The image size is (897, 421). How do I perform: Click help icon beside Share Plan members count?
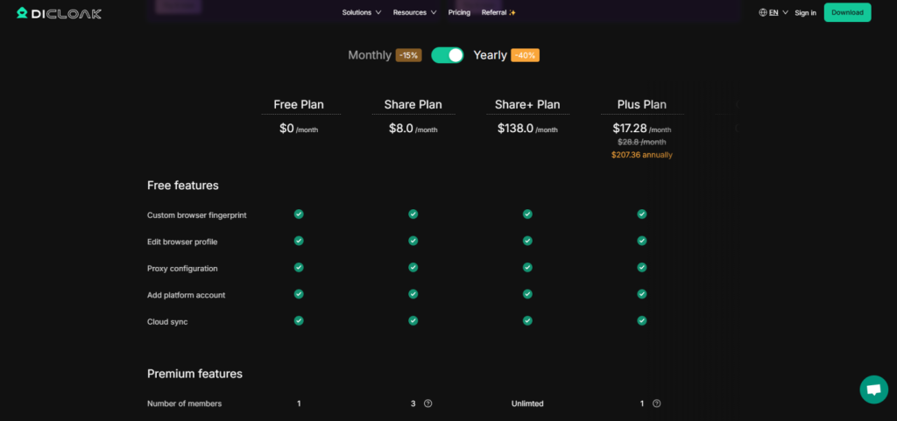click(427, 403)
